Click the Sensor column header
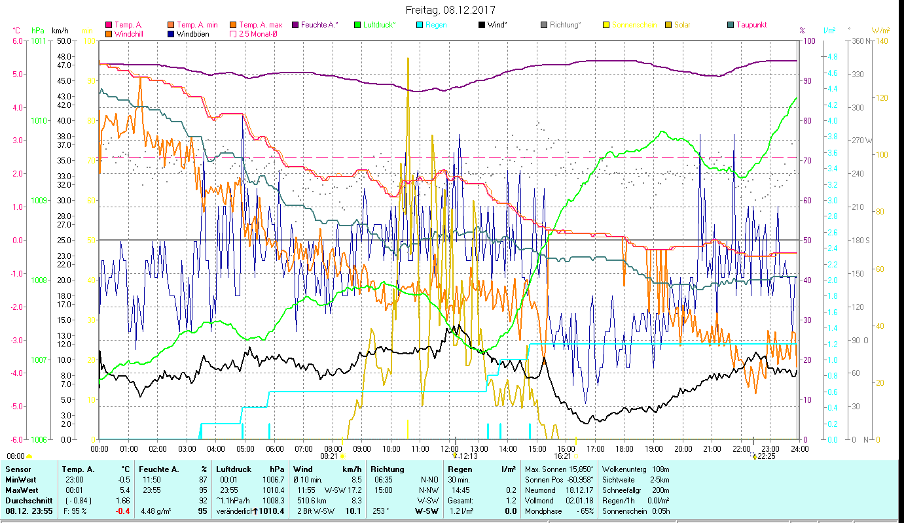This screenshot has width=904, height=523. 18,469
